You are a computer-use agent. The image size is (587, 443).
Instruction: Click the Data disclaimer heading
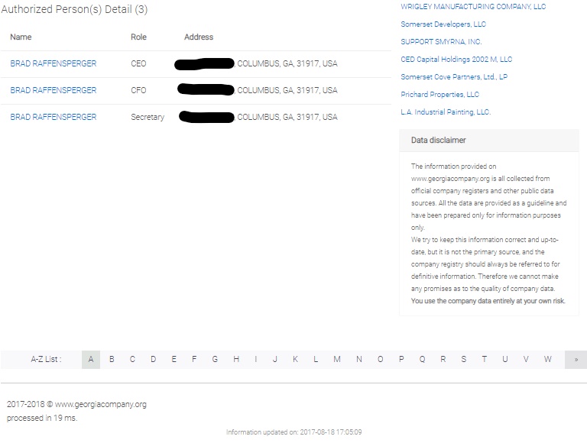click(x=439, y=141)
